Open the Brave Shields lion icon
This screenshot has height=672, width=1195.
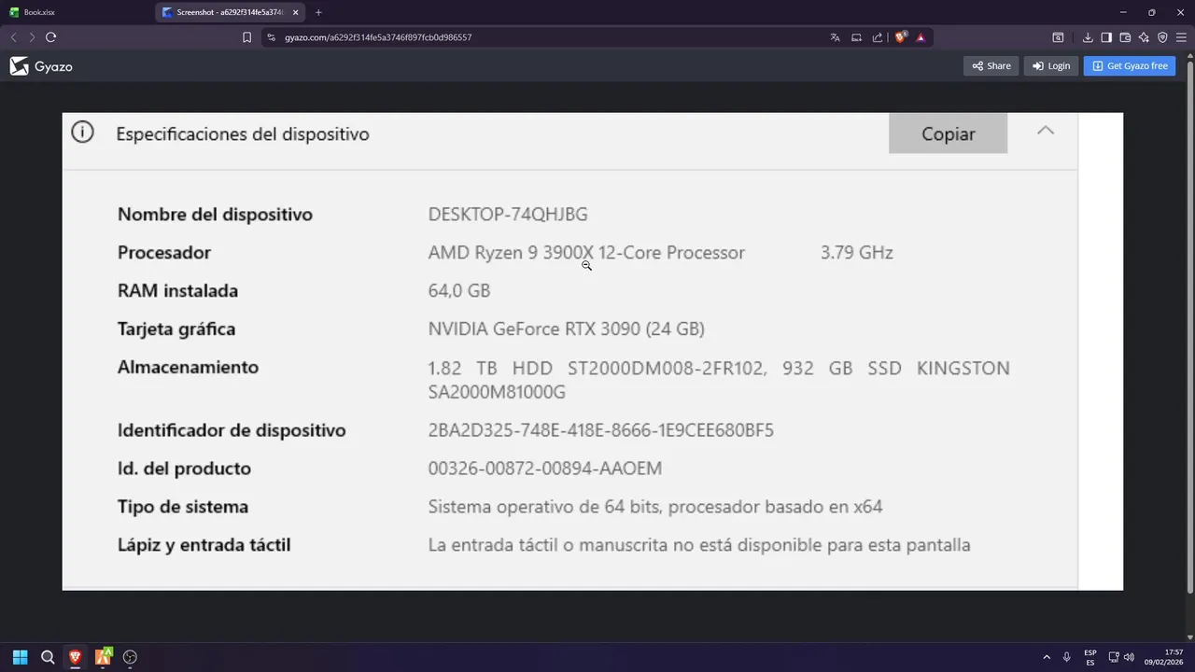pos(900,37)
